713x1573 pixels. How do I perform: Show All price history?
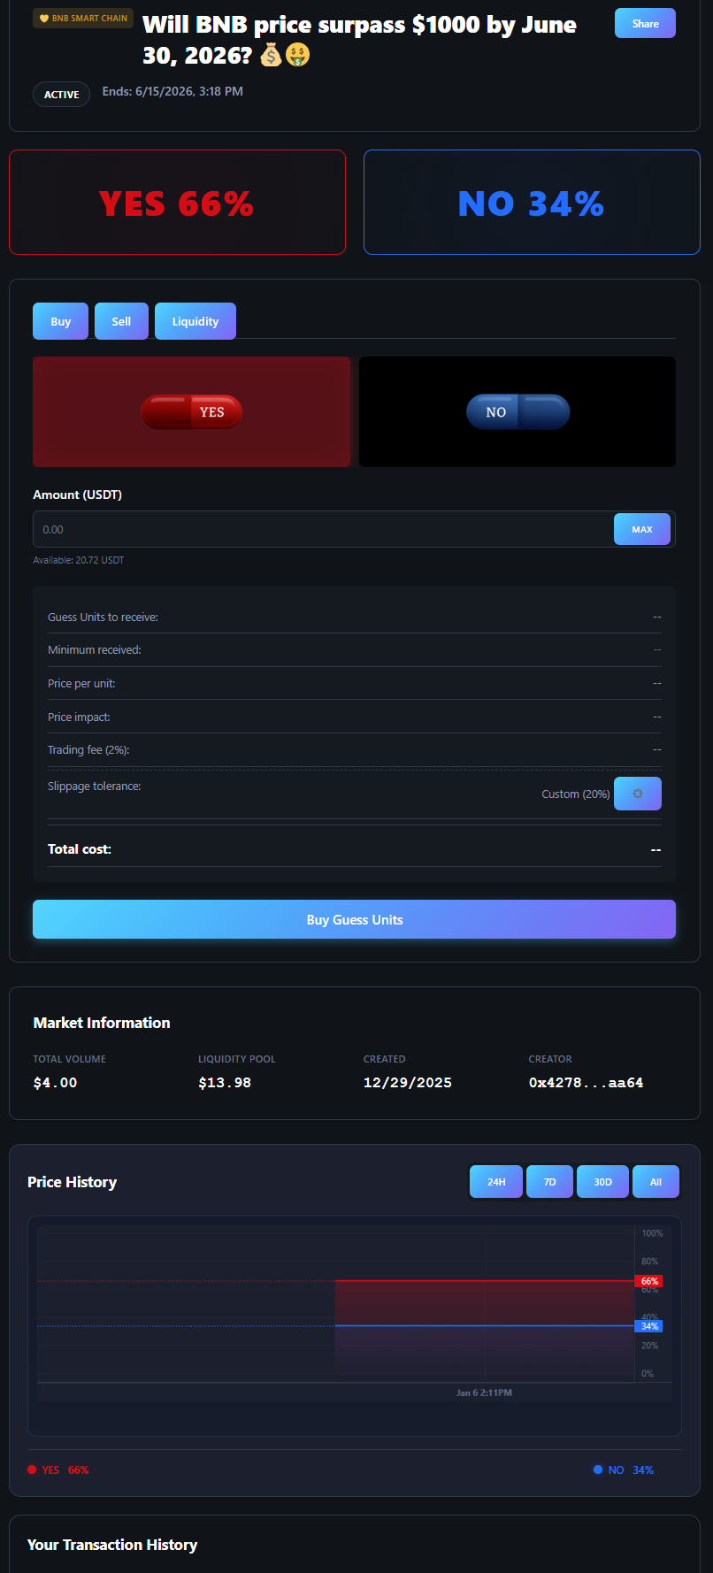coord(655,1181)
